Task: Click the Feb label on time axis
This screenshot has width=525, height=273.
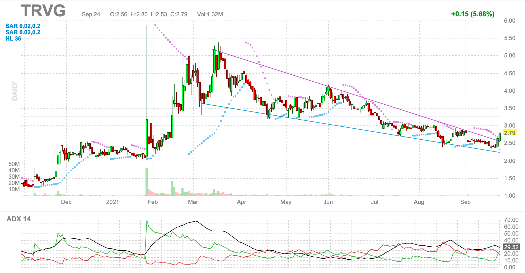Action: click(x=153, y=202)
